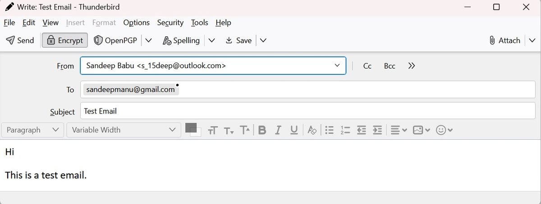This screenshot has width=541, height=204.
Task: Toggle the Encrypt button
Action: 65,41
